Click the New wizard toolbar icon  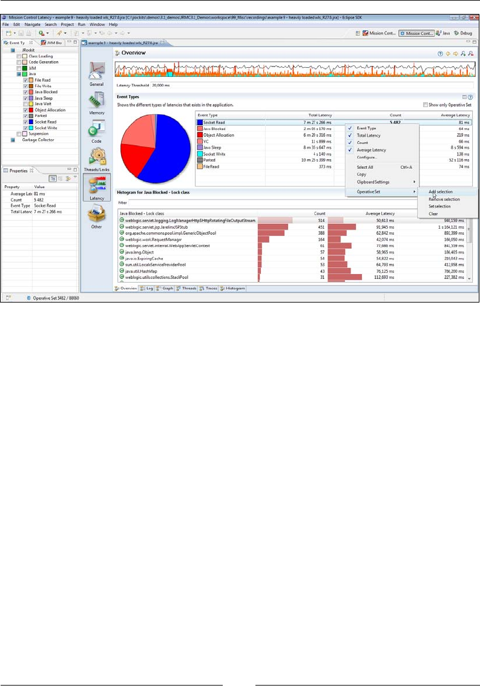pyautogui.click(x=8, y=33)
